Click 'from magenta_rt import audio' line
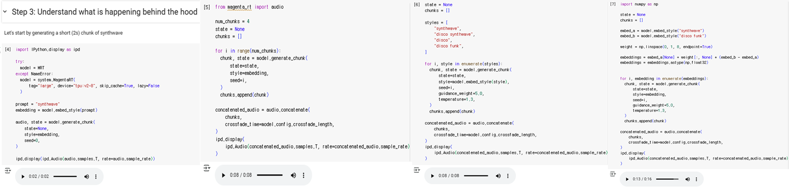The width and height of the screenshot is (789, 188). 249,7
